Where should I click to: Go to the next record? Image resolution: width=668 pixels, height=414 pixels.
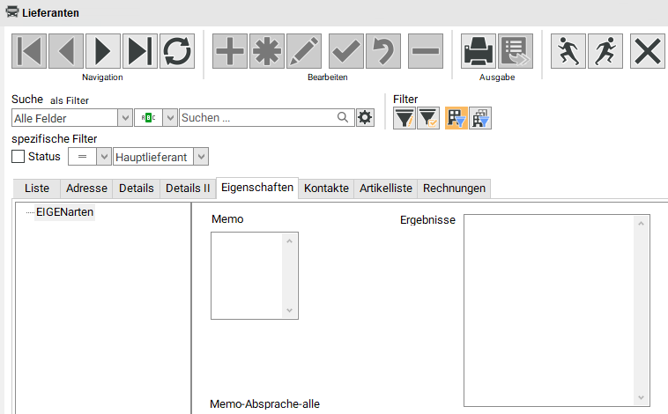(x=103, y=51)
